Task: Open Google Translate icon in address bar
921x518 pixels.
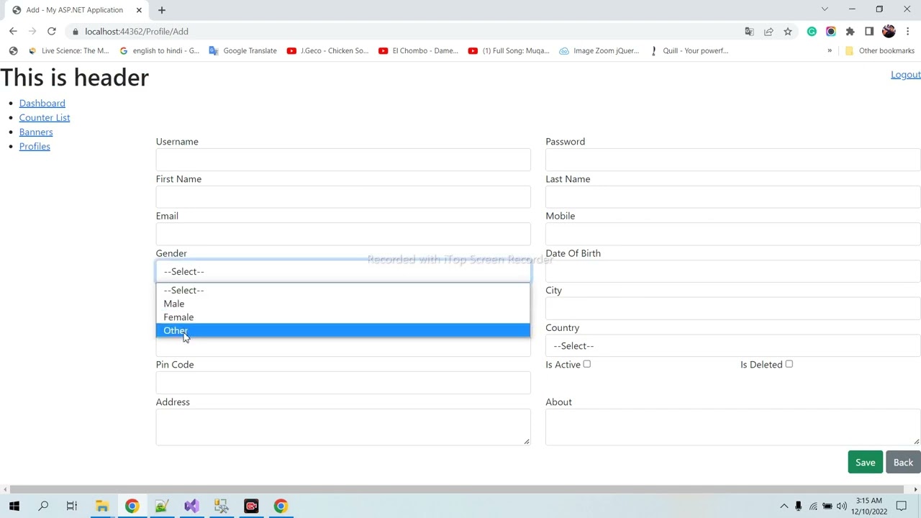Action: tap(749, 32)
